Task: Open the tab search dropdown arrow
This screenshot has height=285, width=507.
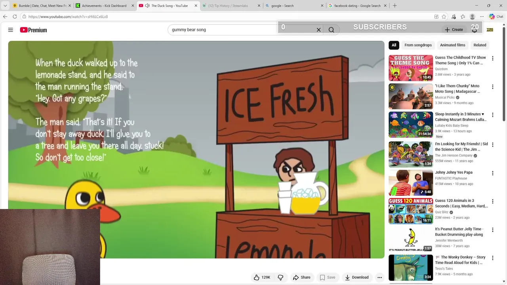Action: tap(5, 6)
